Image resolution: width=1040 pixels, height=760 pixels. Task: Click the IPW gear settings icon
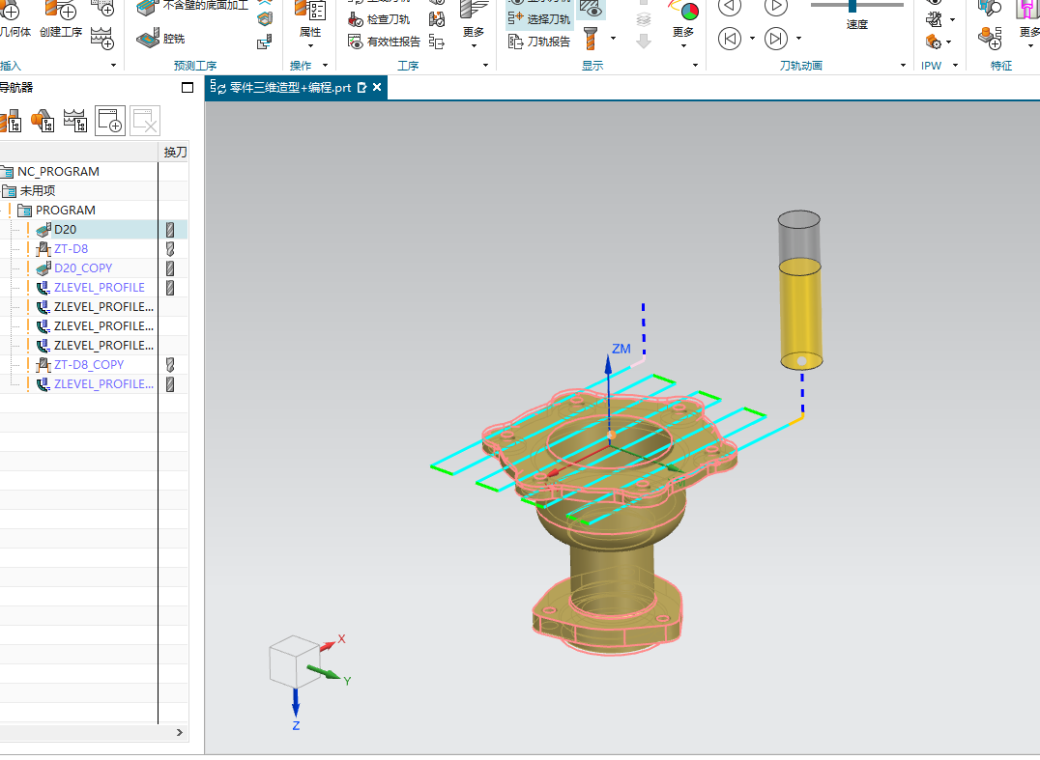tap(934, 42)
